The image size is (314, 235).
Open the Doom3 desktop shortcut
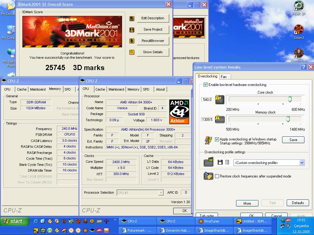click(299, 32)
